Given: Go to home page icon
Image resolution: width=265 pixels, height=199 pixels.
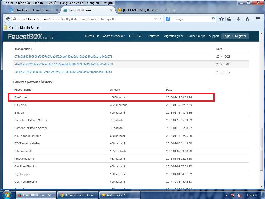Looking at the screenshot, I should tap(248, 19).
